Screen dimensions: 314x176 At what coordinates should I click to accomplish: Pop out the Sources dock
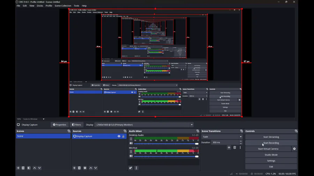point(125,131)
